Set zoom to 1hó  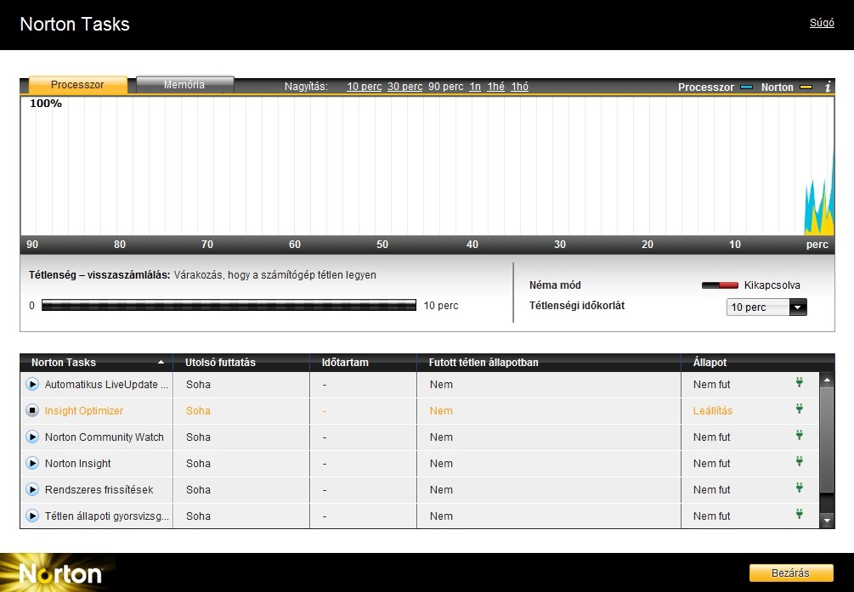pyautogui.click(x=519, y=87)
